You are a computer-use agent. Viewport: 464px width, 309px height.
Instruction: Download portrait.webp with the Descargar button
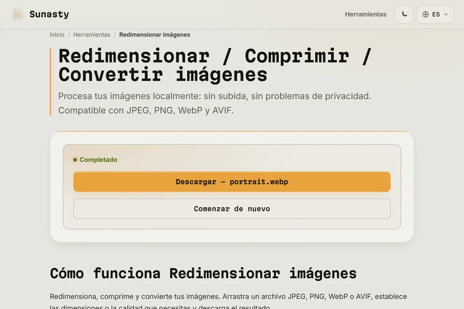(x=232, y=182)
